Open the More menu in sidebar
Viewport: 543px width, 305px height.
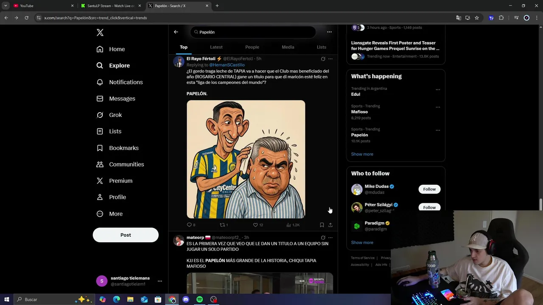pos(109,214)
